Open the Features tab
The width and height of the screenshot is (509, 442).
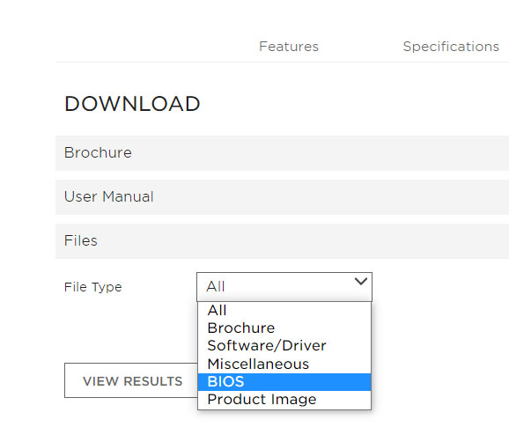[x=289, y=47]
